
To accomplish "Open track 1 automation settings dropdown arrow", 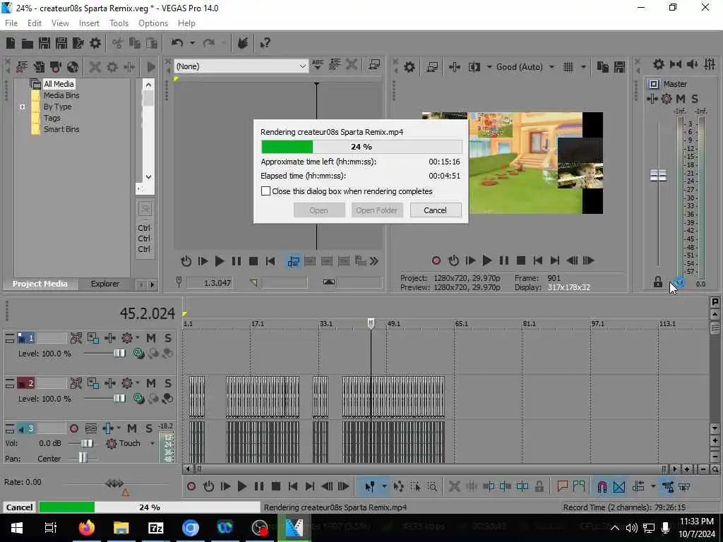I will [x=138, y=338].
